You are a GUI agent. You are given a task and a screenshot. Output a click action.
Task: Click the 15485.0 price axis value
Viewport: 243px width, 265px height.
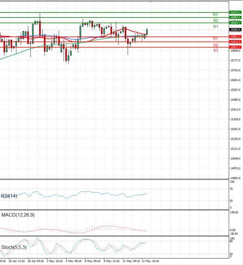click(x=235, y=100)
